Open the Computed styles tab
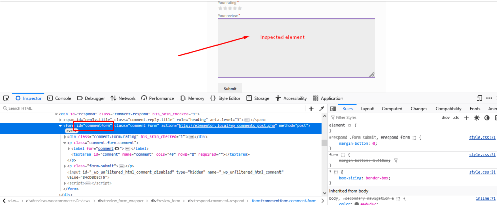Screen dimensions: 497x205 (392, 109)
